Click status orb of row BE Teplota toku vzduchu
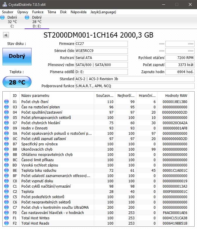The height and width of the screenshot is (229, 197). [x=6, y=170]
